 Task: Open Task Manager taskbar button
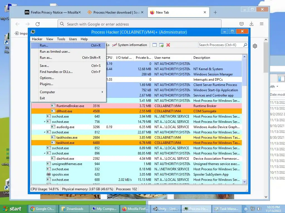click(x=227, y=209)
